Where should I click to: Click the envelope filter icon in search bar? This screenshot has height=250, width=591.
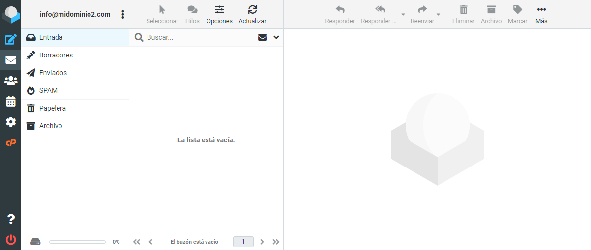tap(263, 37)
